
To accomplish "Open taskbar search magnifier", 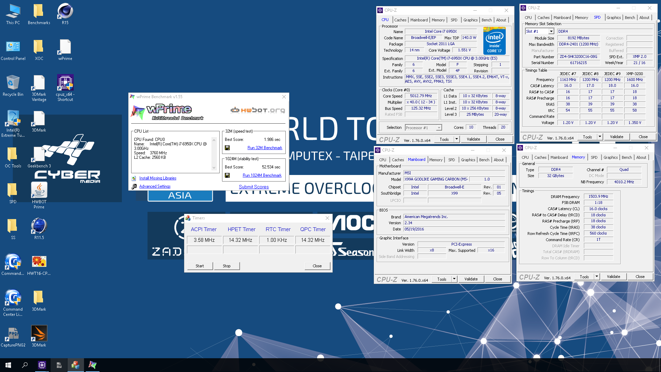I will tap(25, 365).
